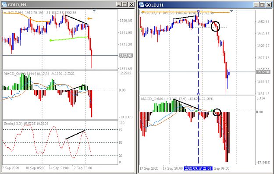The height and width of the screenshot is (174, 274).
Task: Click the 17 Sep 2020 time label in H1
Action: pos(149,168)
